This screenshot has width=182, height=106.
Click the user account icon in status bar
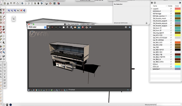click(x=7, y=105)
